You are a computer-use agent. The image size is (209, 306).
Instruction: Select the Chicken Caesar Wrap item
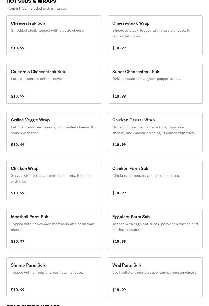tap(155, 132)
